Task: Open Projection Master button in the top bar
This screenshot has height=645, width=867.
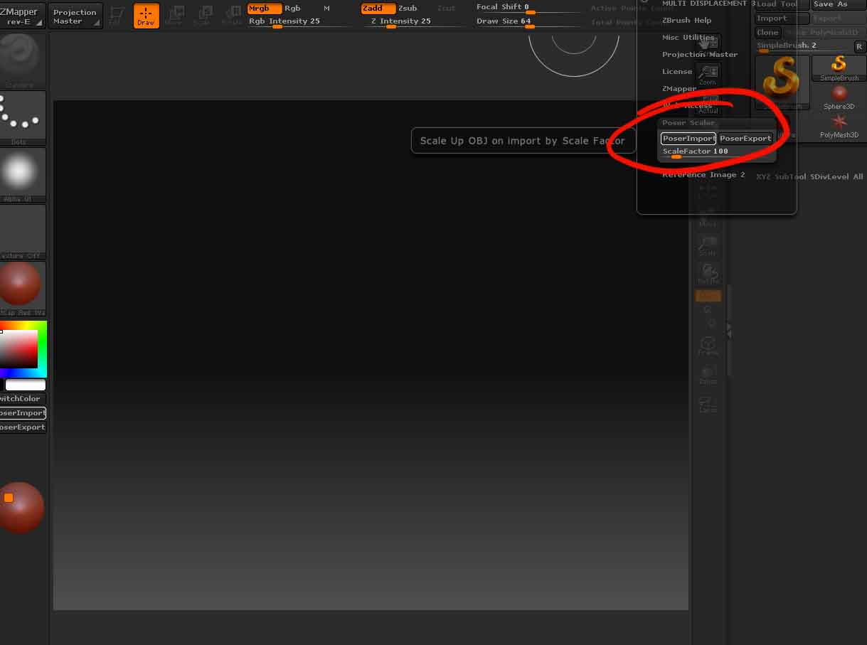Action: pos(75,16)
